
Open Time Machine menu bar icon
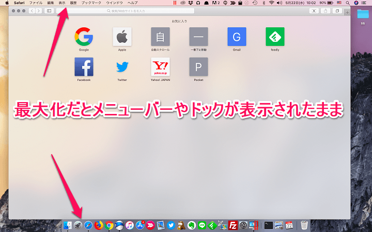click(255, 3)
